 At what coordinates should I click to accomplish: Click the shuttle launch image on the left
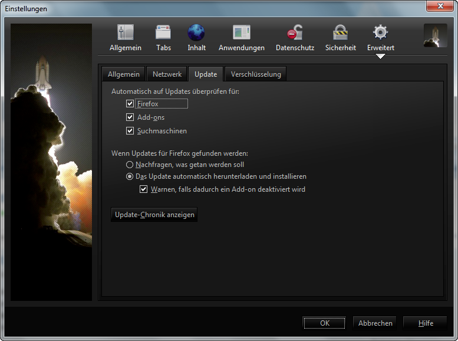(x=51, y=162)
